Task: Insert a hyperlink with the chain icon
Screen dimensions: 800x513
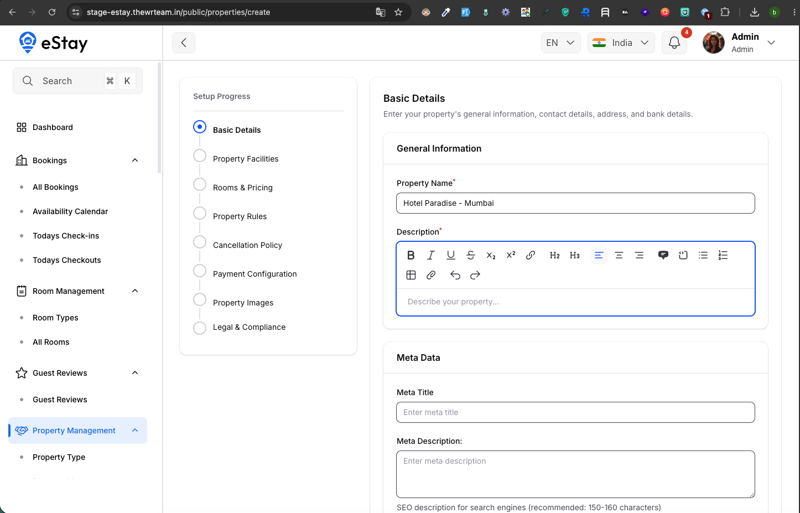Action: 531,255
